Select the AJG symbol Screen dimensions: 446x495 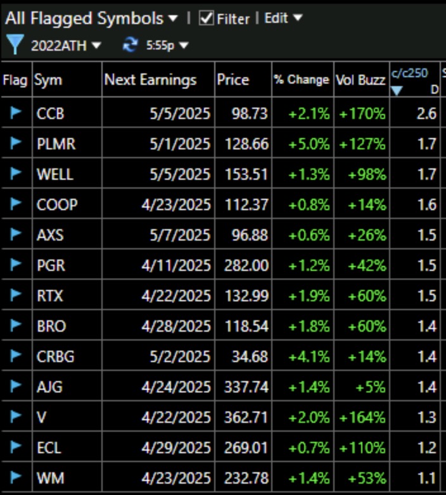click(49, 387)
